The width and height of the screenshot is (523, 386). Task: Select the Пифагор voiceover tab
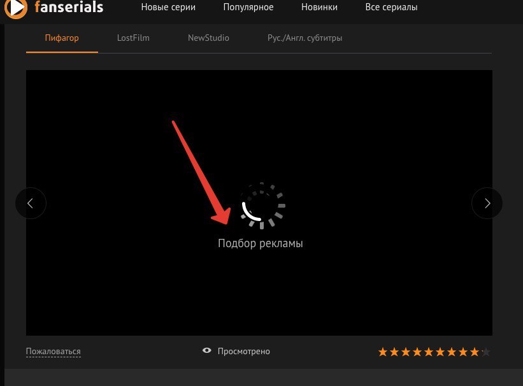tap(62, 38)
